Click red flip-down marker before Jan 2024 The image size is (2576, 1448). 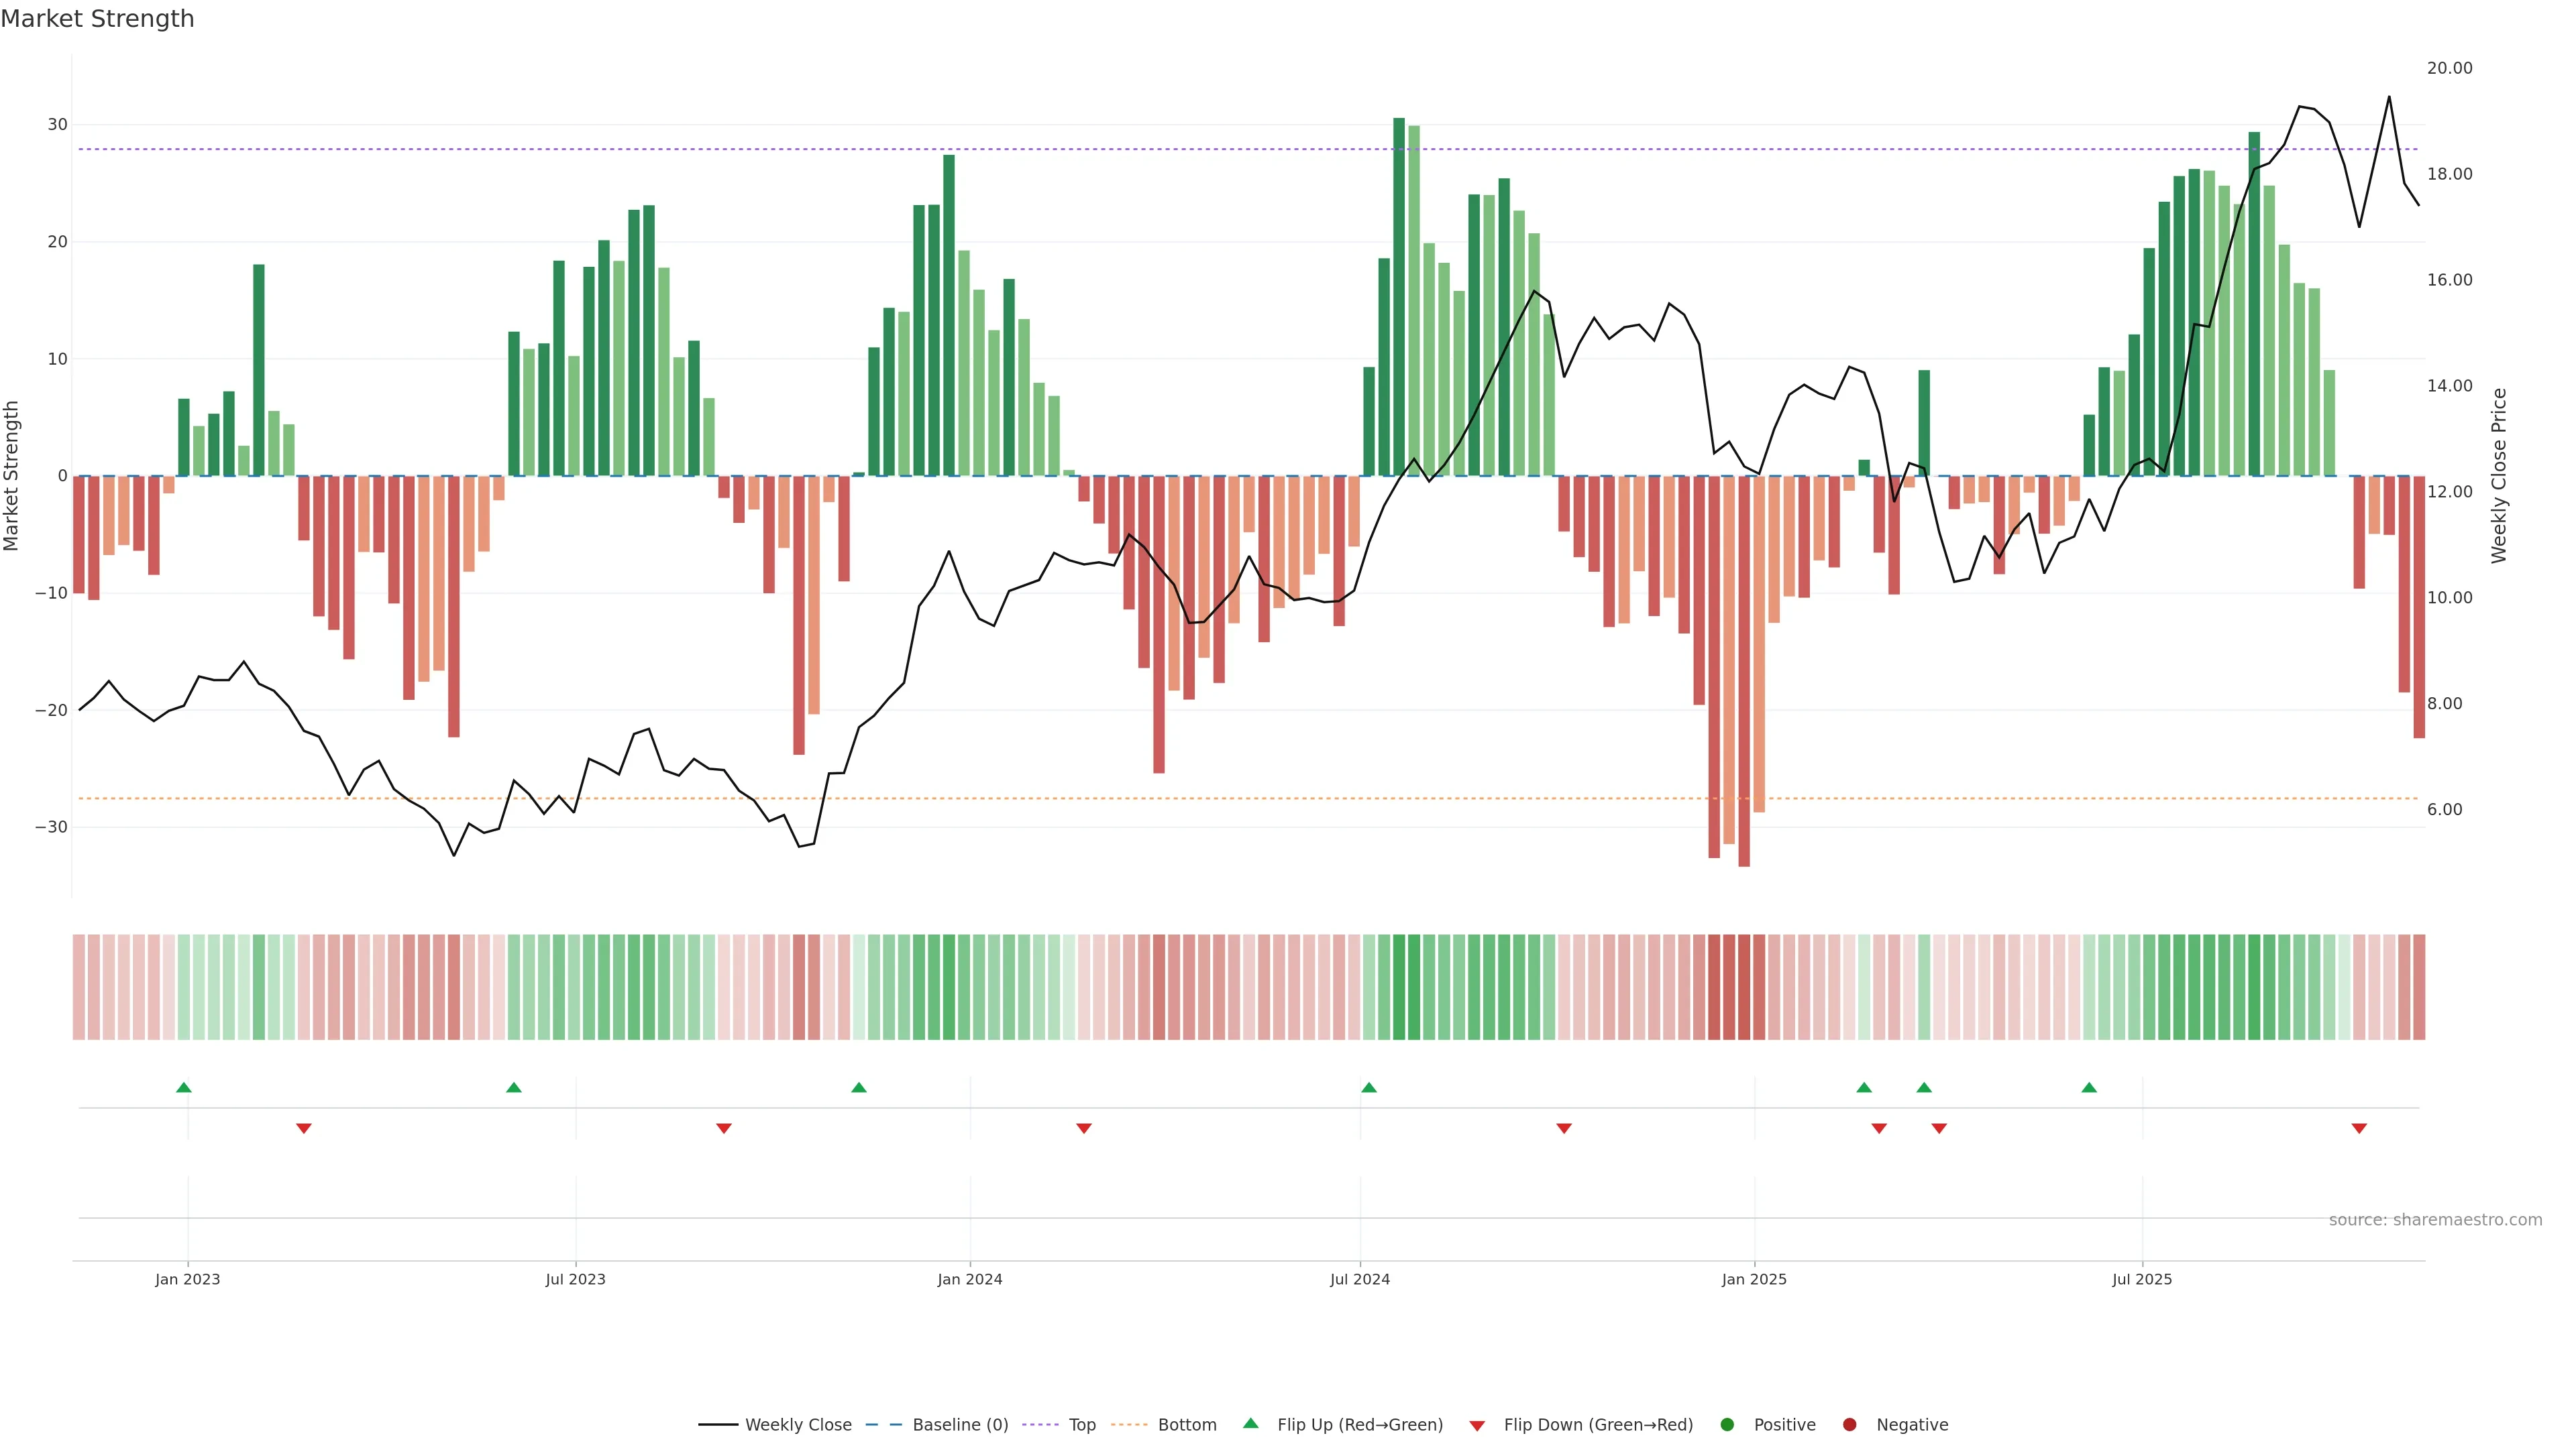click(724, 1128)
